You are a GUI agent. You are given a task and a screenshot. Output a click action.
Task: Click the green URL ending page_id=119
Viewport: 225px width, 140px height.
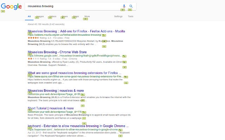click(54, 112)
